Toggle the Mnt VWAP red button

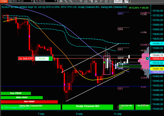pos(29,102)
